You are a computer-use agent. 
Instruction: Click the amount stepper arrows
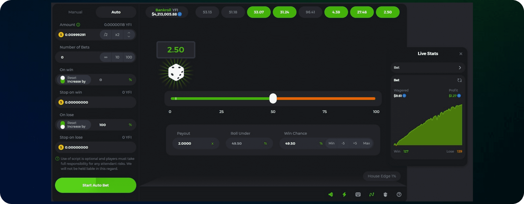(x=129, y=35)
